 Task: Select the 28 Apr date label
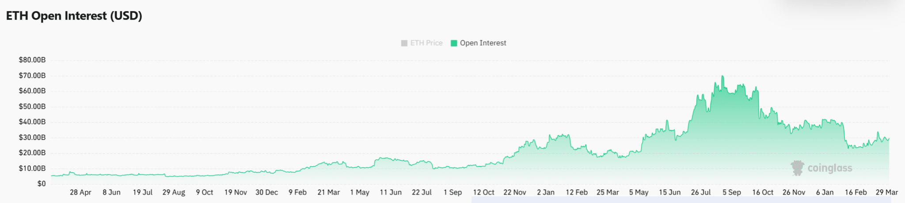point(80,192)
